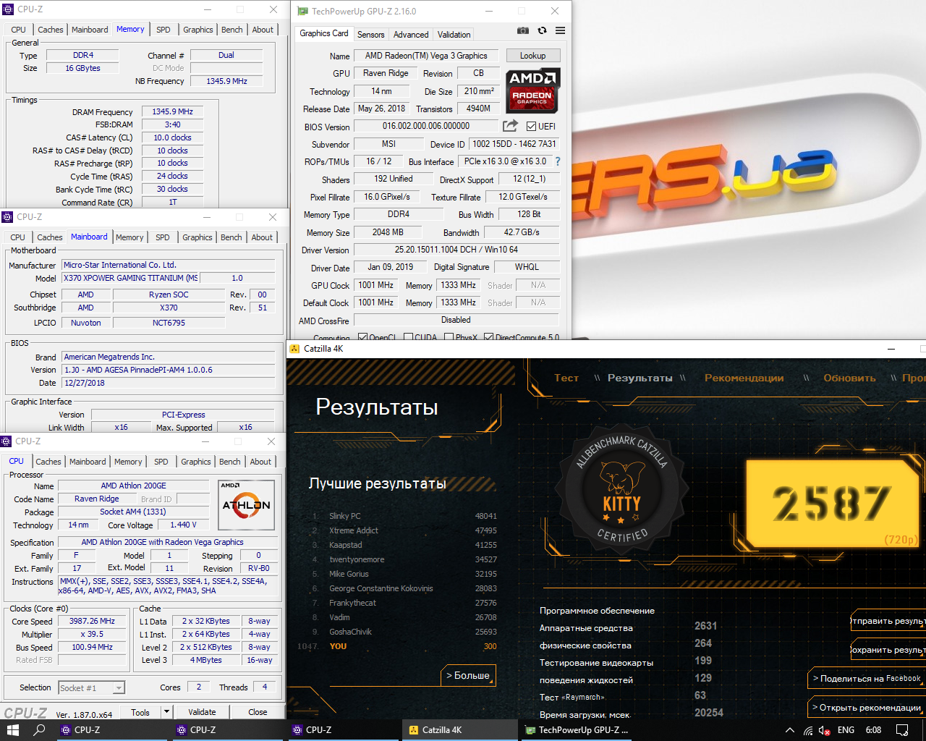Open the Action Center notifications icon
926x741 pixels.
pyautogui.click(x=902, y=730)
